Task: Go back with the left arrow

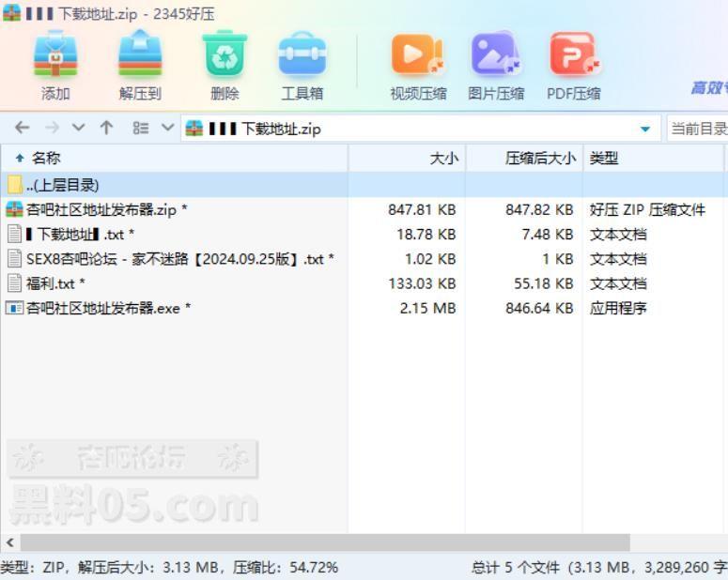Action: (x=23, y=129)
